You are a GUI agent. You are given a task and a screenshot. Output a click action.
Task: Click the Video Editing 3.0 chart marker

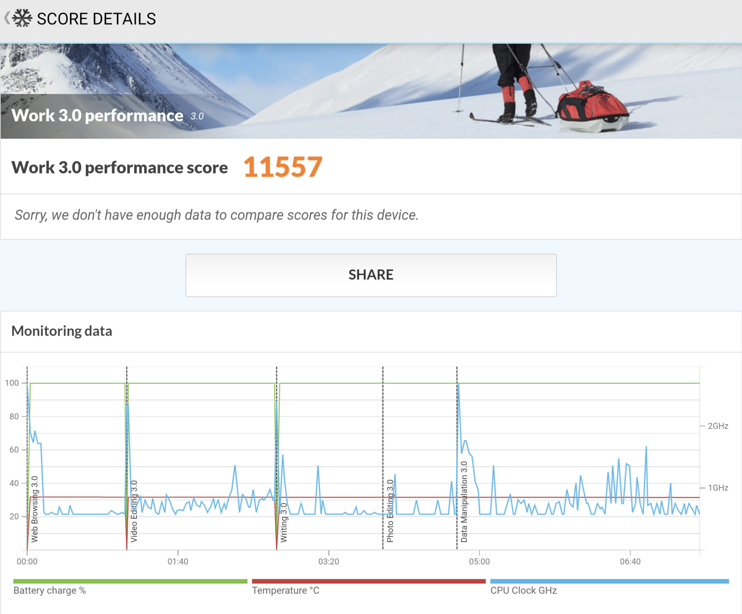point(134,511)
